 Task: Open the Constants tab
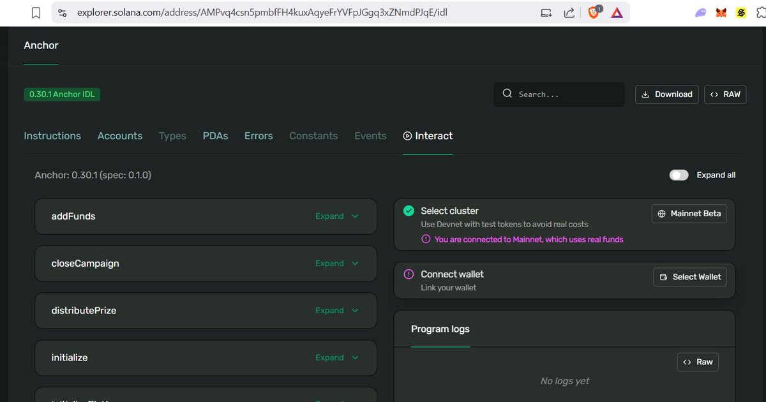(313, 136)
